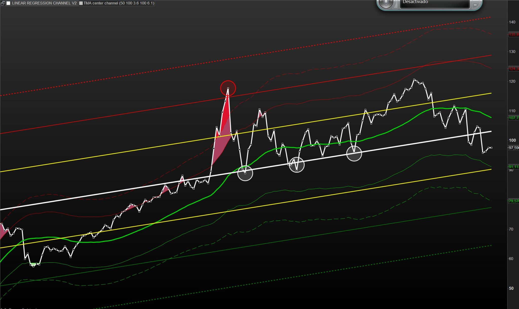Image resolution: width=519 pixels, height=309 pixels.
Task: Click the red circle marker at price peak
Action: point(228,88)
